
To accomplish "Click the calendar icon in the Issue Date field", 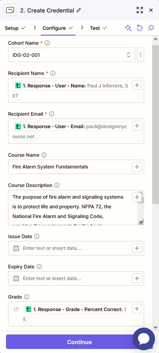I will pyautogui.click(x=16, y=248).
